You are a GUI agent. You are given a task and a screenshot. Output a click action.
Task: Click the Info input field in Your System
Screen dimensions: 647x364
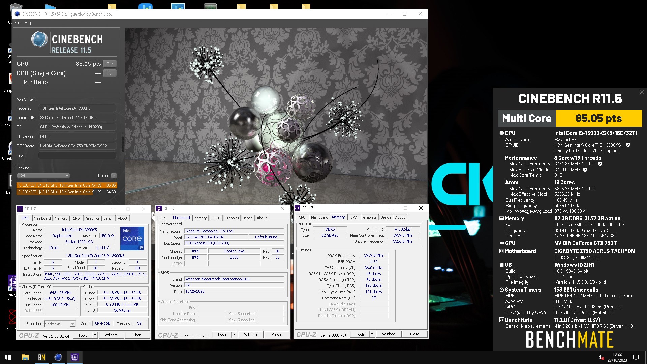tap(77, 155)
